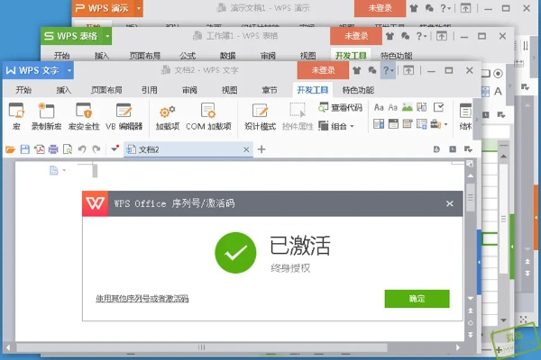The width and height of the screenshot is (541, 360).
Task: Click the print preview icon
Action: pyautogui.click(x=68, y=149)
